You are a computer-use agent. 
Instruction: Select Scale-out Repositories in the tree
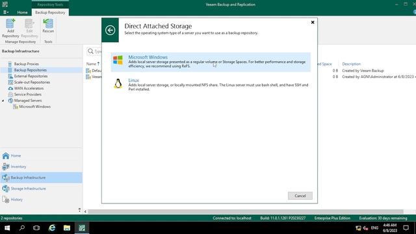tap(32, 83)
